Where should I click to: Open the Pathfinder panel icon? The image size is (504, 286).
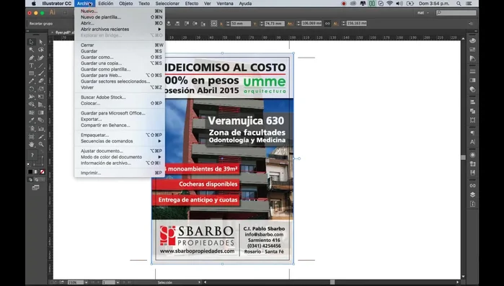click(472, 111)
